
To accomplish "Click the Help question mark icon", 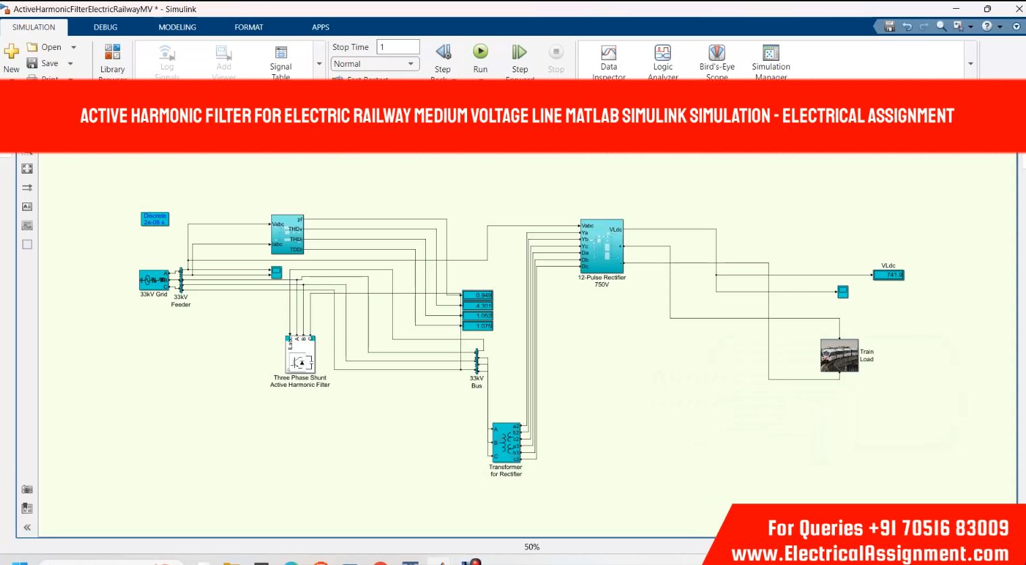I will (x=987, y=26).
